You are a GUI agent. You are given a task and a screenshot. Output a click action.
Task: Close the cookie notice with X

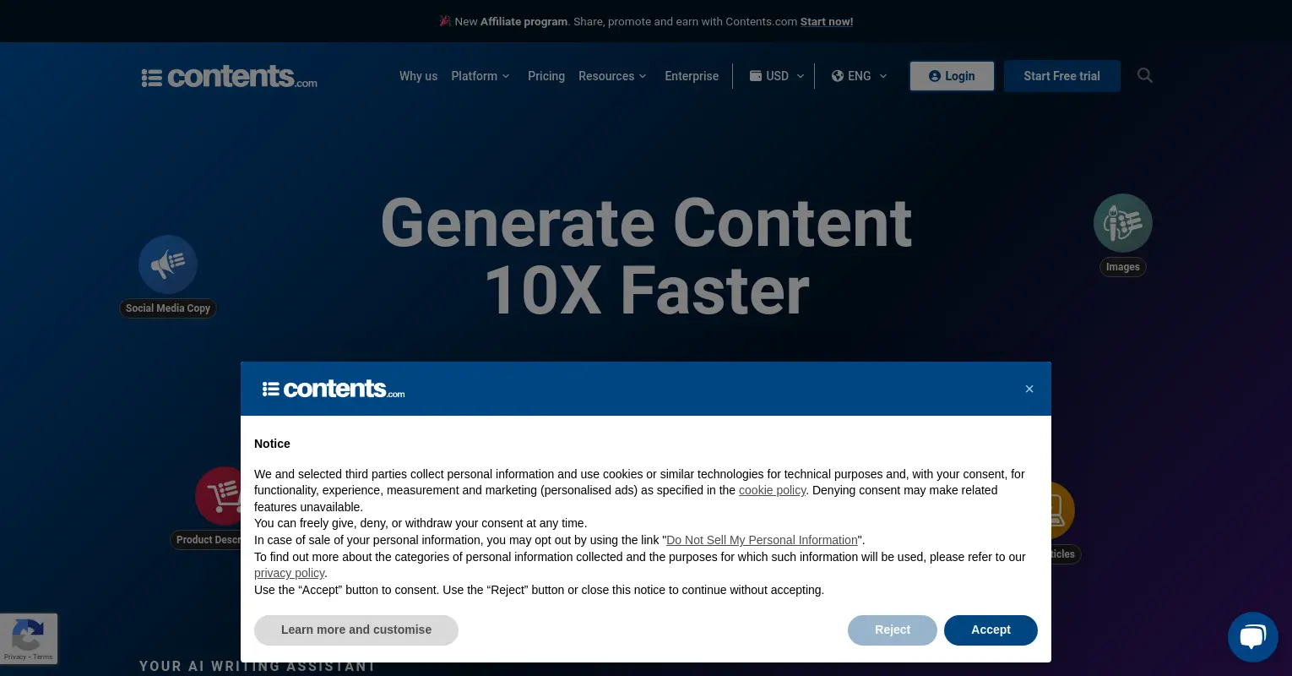click(1029, 389)
